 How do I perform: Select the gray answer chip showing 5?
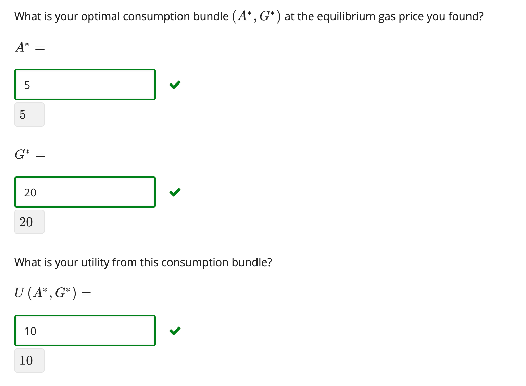tap(29, 114)
